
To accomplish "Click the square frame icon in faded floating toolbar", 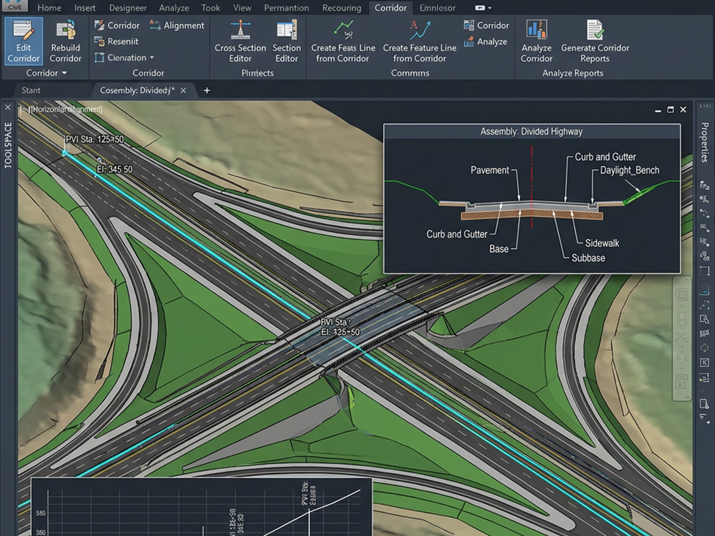I will tap(682, 295).
